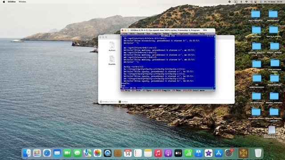Screen dimensions: 285x160
Task: Click the editor's vertical scrollbar
Action: click(x=215, y=62)
